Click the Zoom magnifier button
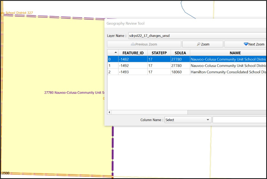Viewport: 267px width, 179px height. pyautogui.click(x=202, y=44)
